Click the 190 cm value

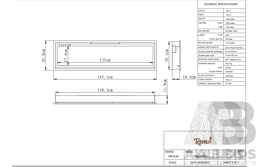[228, 80]
